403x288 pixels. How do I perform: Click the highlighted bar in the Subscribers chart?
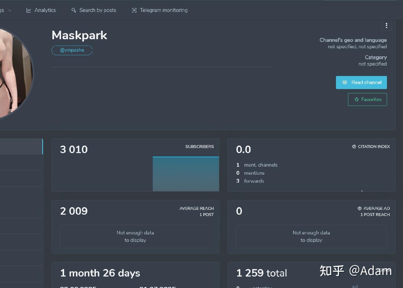(x=186, y=173)
